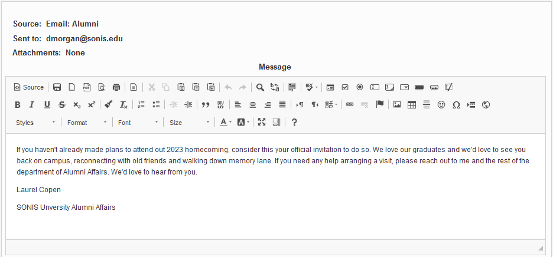Click the Select All icon
This screenshot has width=553, height=257.
tap(292, 87)
